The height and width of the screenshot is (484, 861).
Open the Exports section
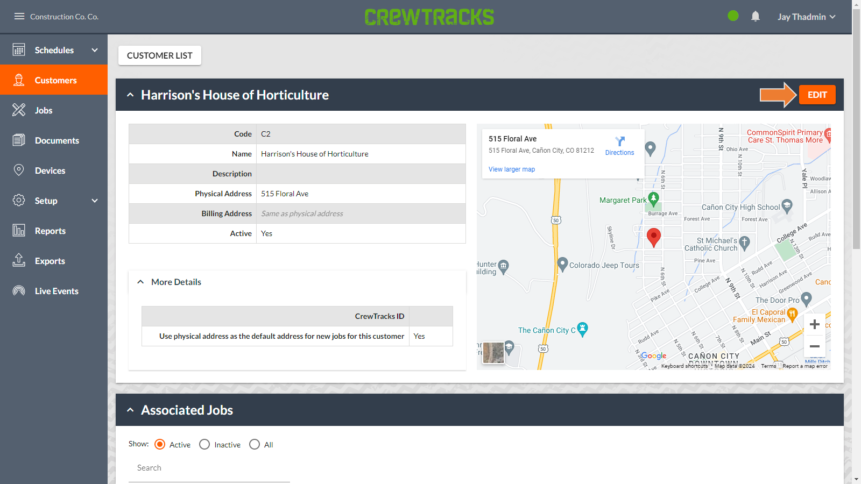(54, 261)
